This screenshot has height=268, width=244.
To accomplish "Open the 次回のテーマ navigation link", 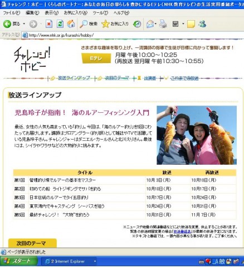I will click(x=117, y=78).
